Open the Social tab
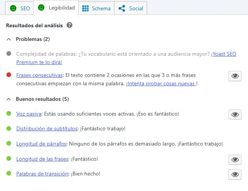 [131, 8]
